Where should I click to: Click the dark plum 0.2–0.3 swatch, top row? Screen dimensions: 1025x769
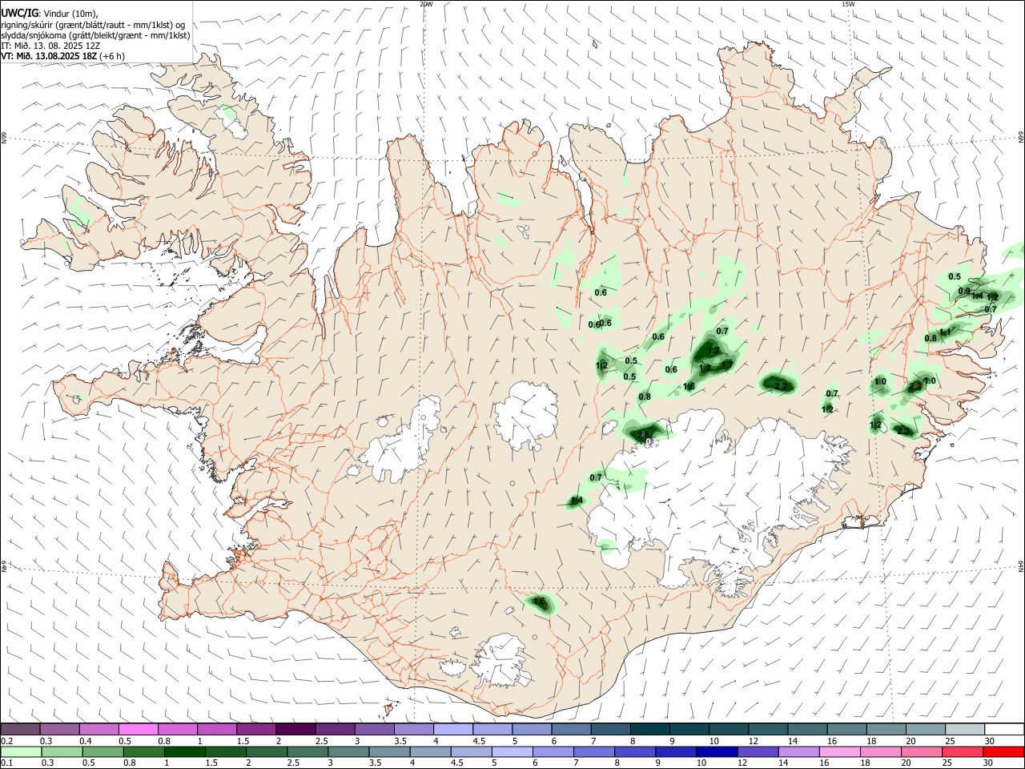20,730
